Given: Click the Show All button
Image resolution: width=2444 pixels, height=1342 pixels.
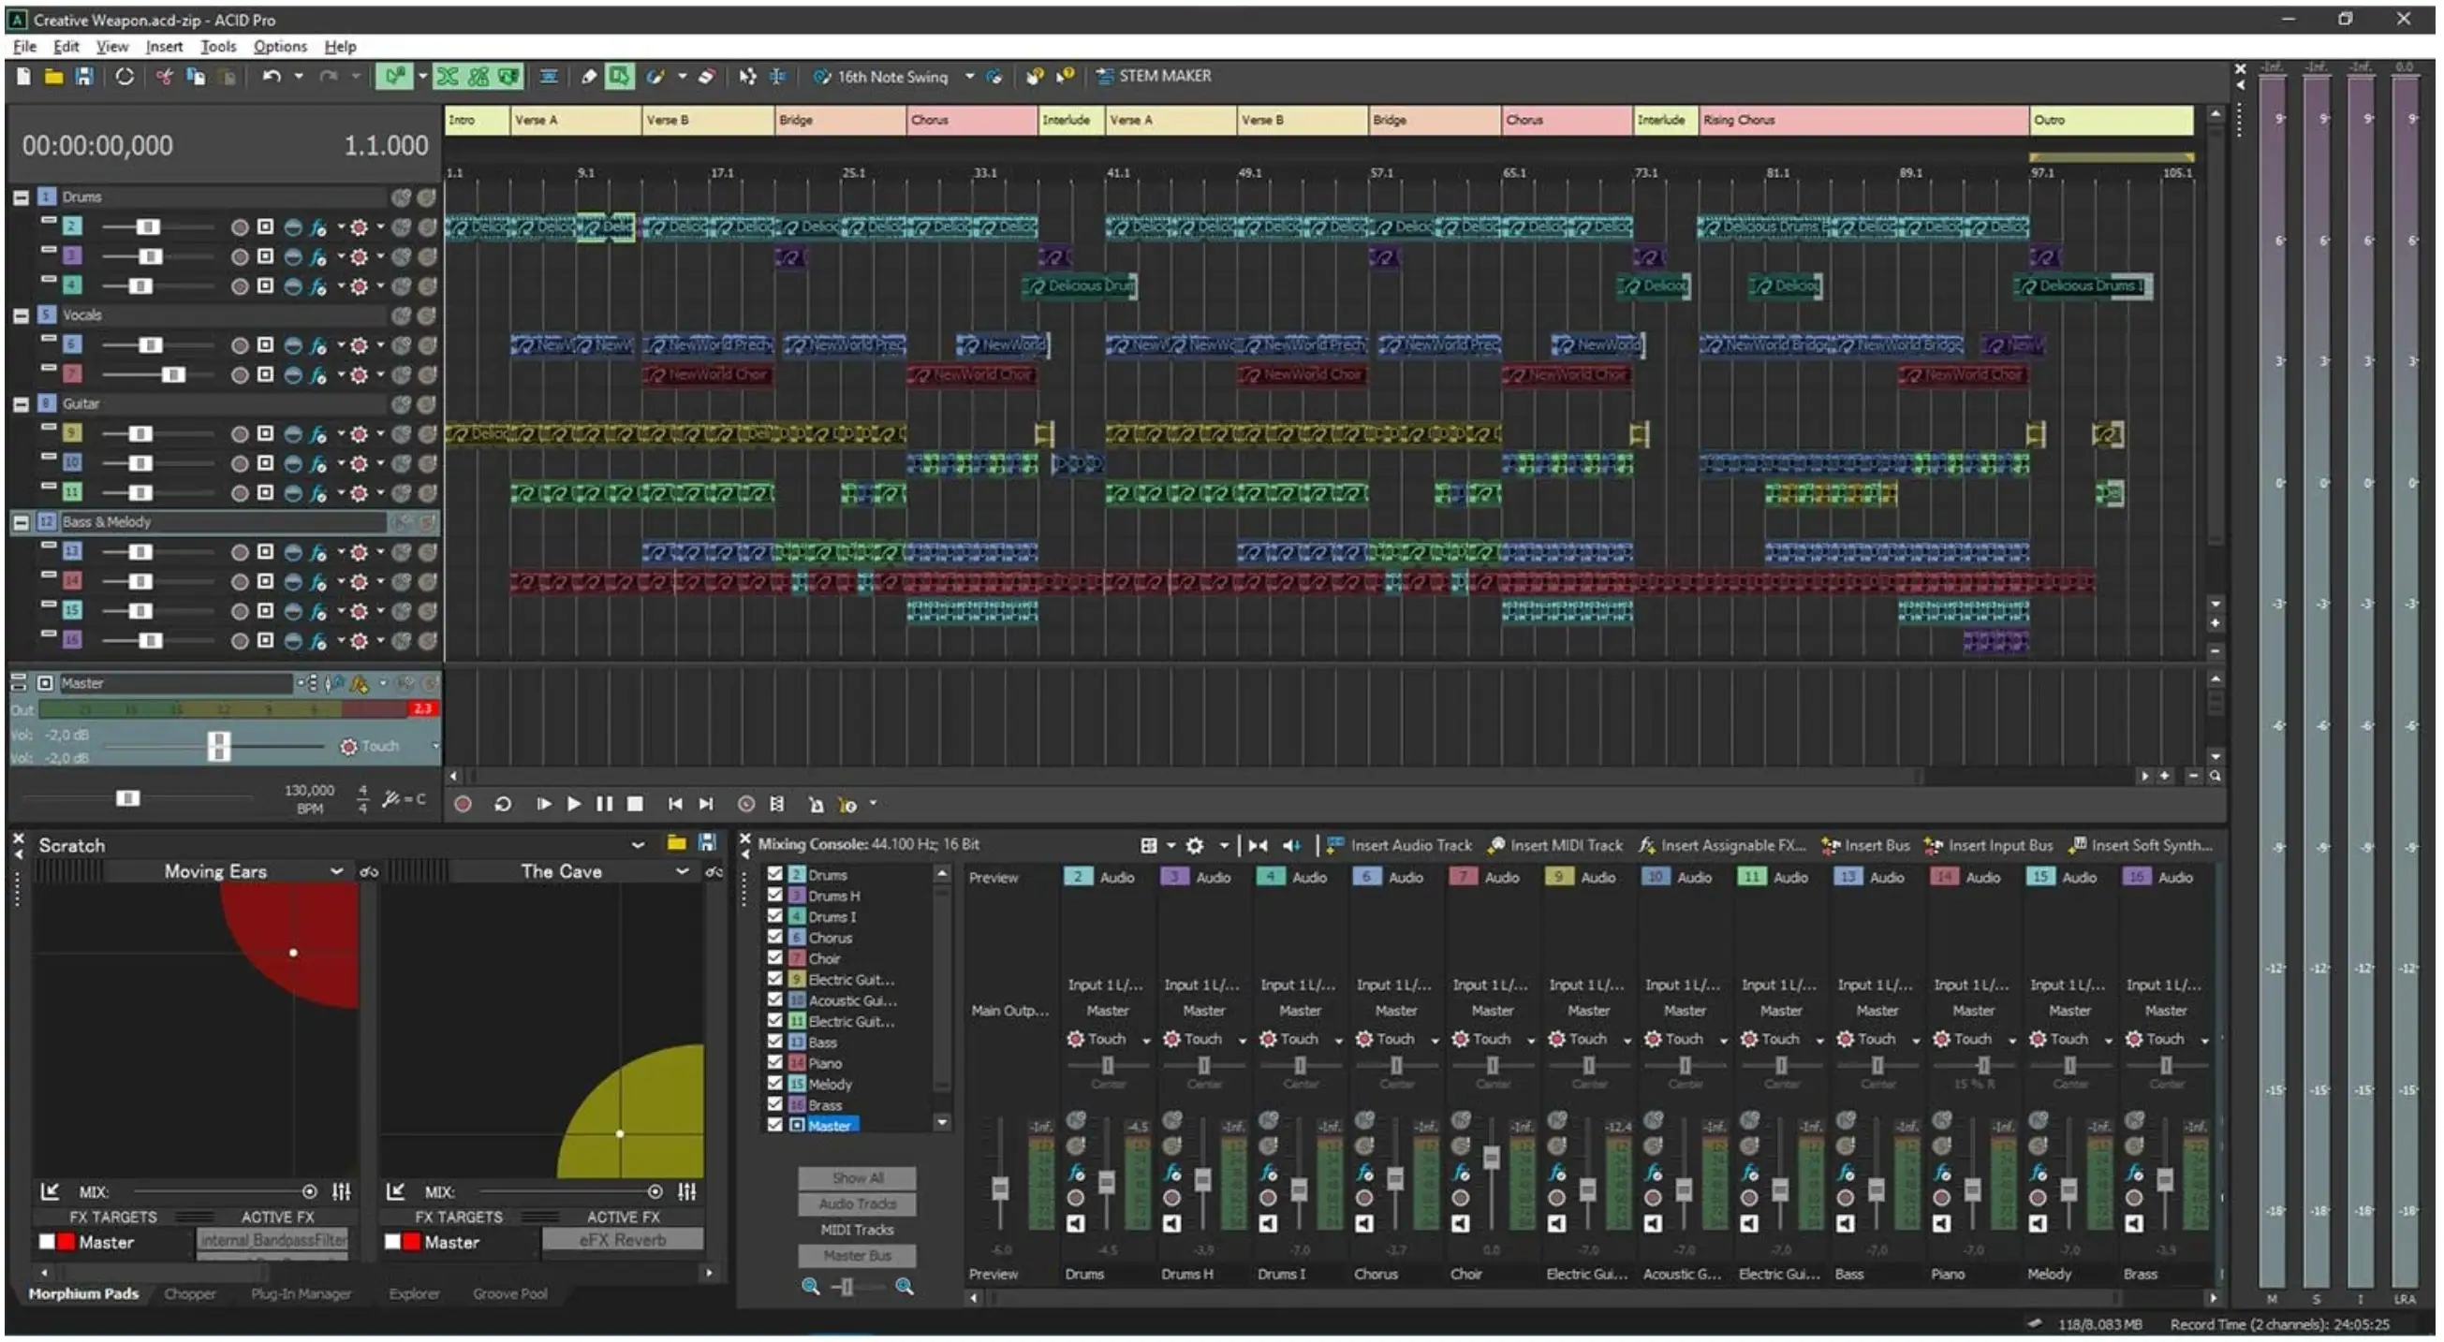Looking at the screenshot, I should [857, 1178].
